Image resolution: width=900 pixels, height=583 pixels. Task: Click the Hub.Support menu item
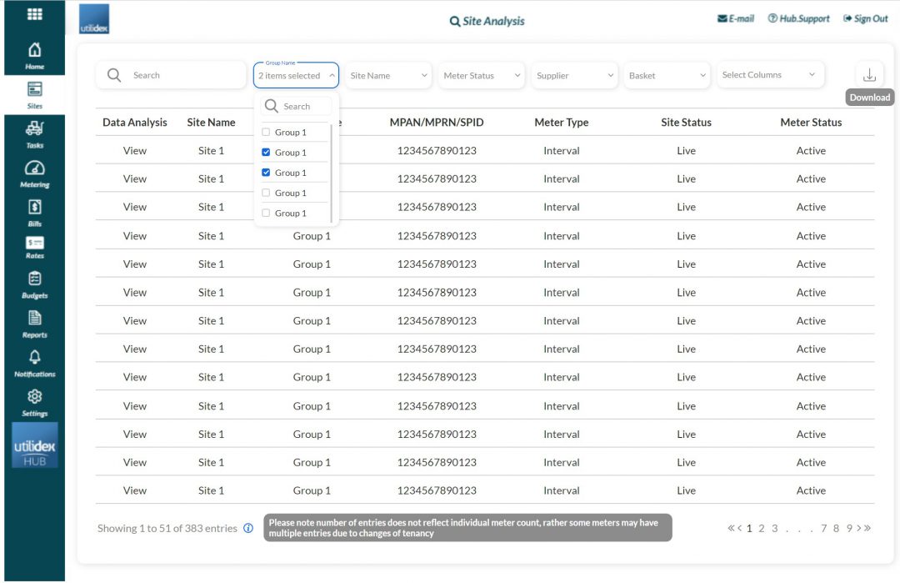[x=798, y=18]
